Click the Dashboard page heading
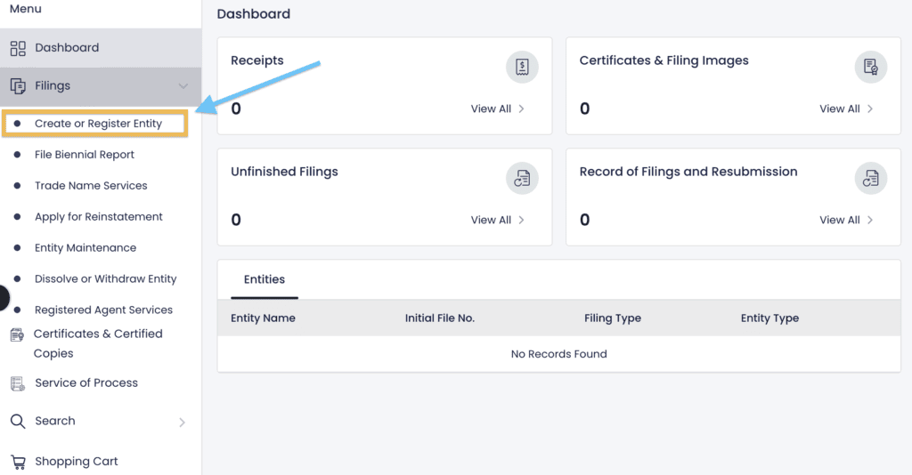Viewport: 912px width, 475px height. click(254, 13)
